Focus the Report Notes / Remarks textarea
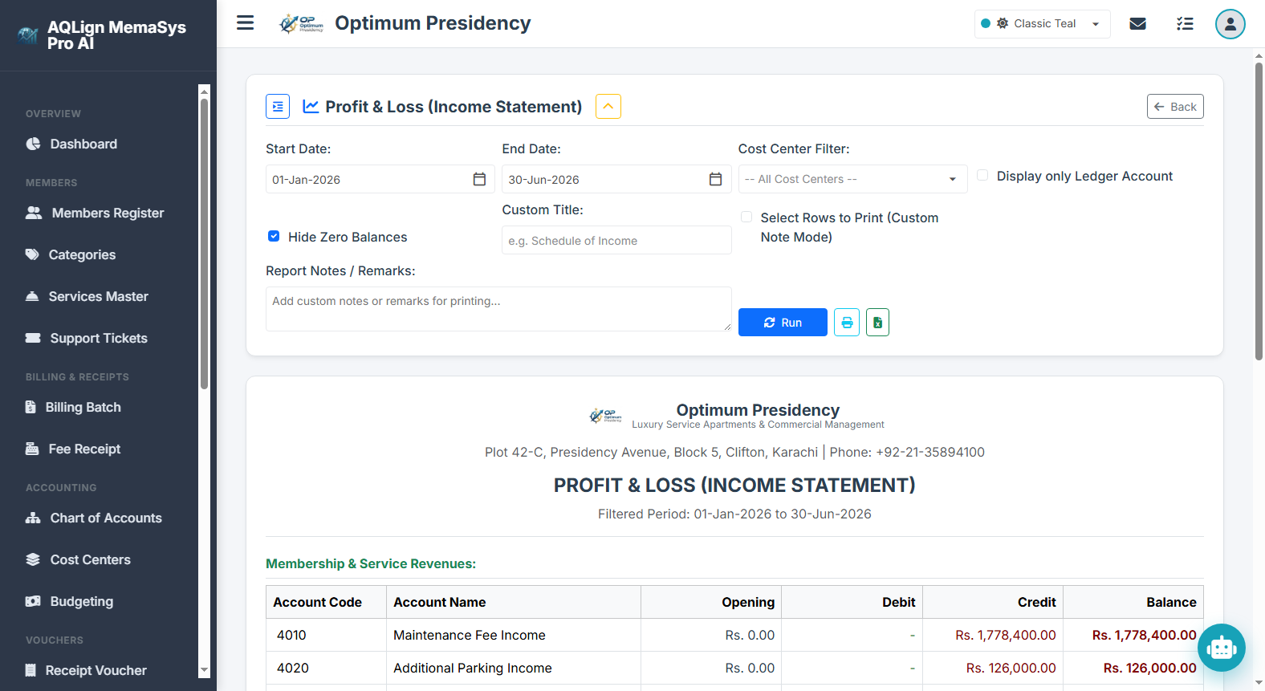This screenshot has width=1265, height=691. pos(498,309)
